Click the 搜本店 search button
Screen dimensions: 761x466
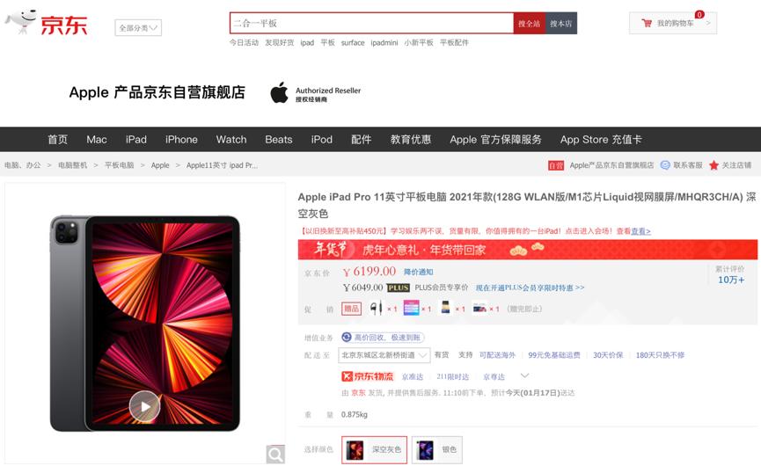coord(561,23)
